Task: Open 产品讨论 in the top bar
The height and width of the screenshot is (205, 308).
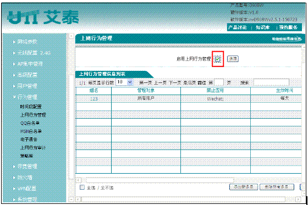Action: (x=237, y=27)
